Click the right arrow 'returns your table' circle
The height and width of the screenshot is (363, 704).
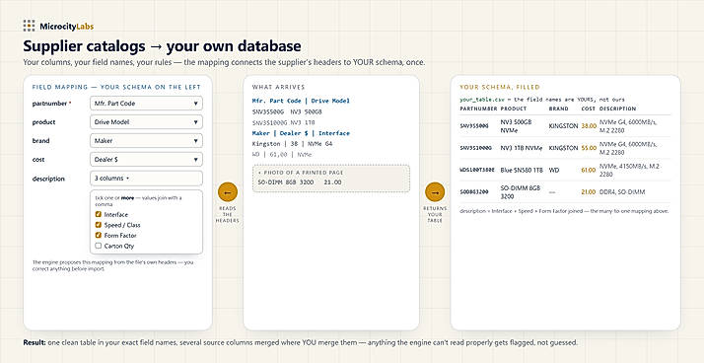435,191
